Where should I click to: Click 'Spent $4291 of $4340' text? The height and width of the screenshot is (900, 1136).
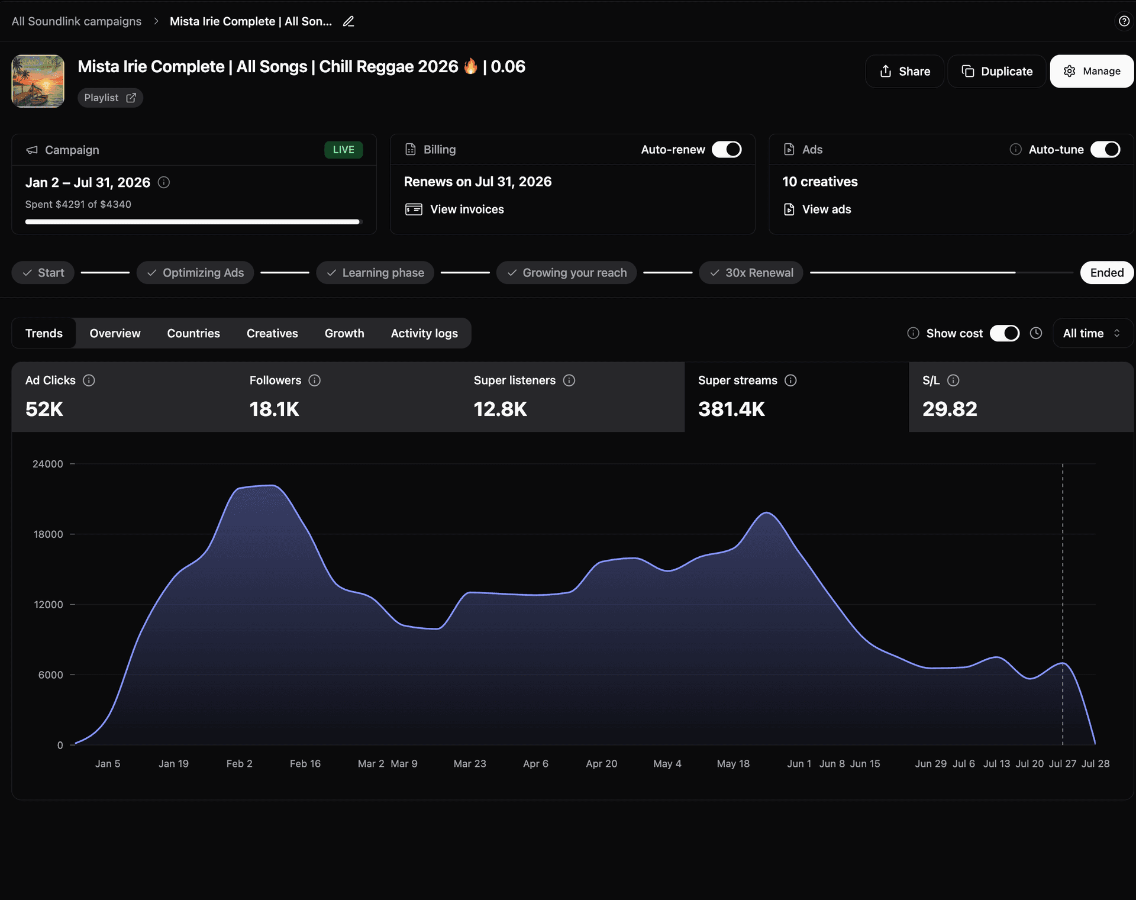78,204
